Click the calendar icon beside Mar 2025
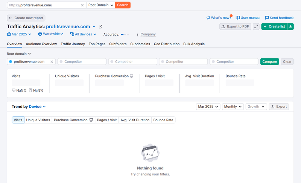301x183 pixels. point(9,34)
